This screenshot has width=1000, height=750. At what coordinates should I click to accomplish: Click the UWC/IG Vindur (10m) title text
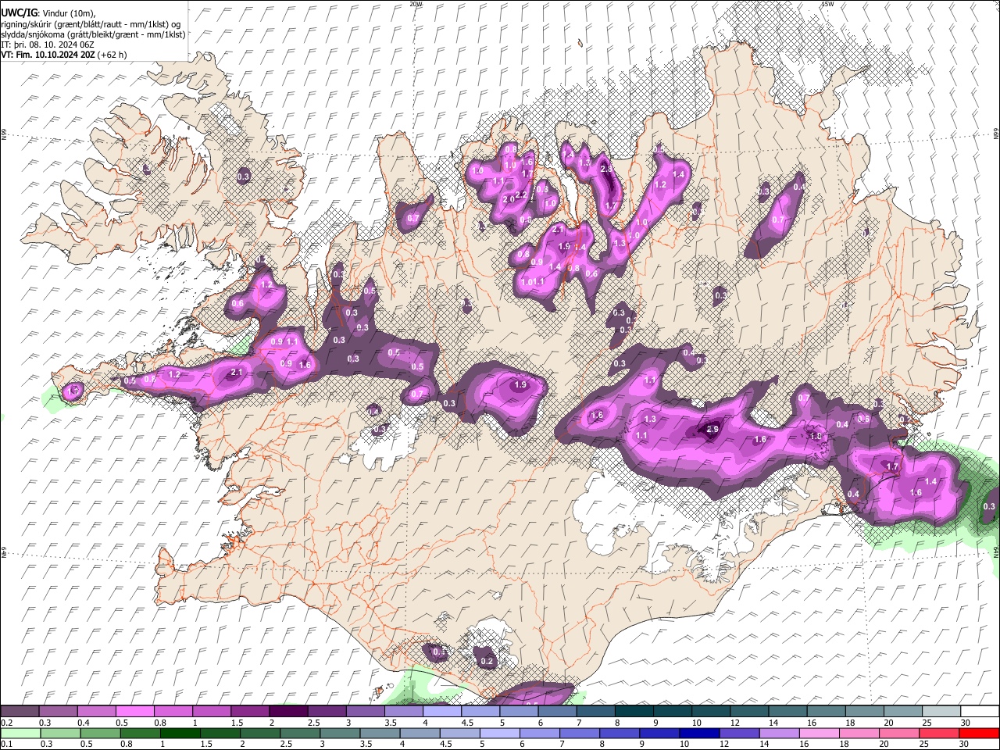click(48, 12)
